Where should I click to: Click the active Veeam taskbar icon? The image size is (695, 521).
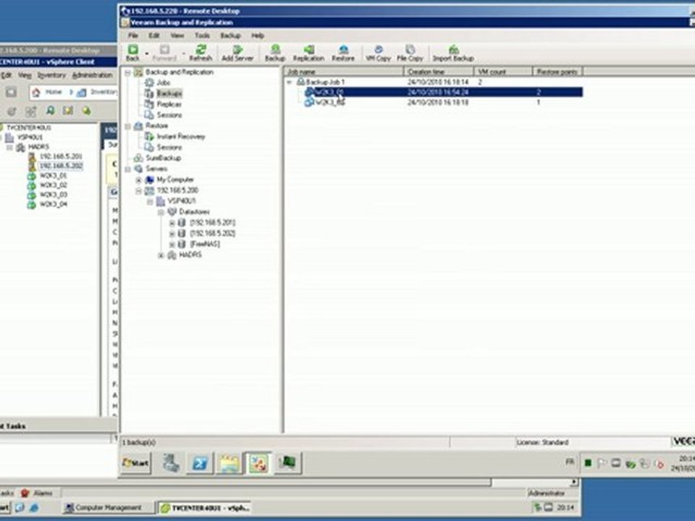tap(258, 463)
